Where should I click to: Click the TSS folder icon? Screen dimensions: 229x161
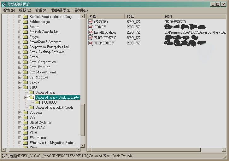26,118
